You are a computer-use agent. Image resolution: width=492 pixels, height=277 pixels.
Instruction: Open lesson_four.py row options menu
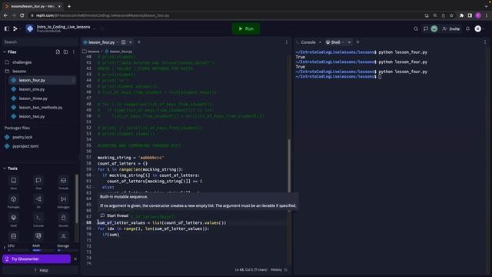click(x=73, y=80)
